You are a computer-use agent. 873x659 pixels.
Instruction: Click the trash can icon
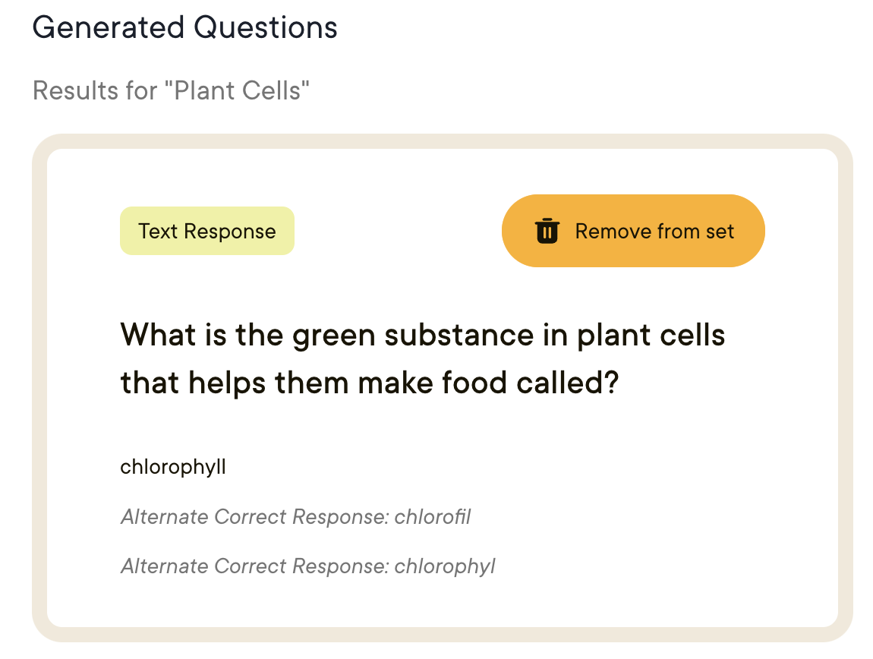[x=547, y=231]
